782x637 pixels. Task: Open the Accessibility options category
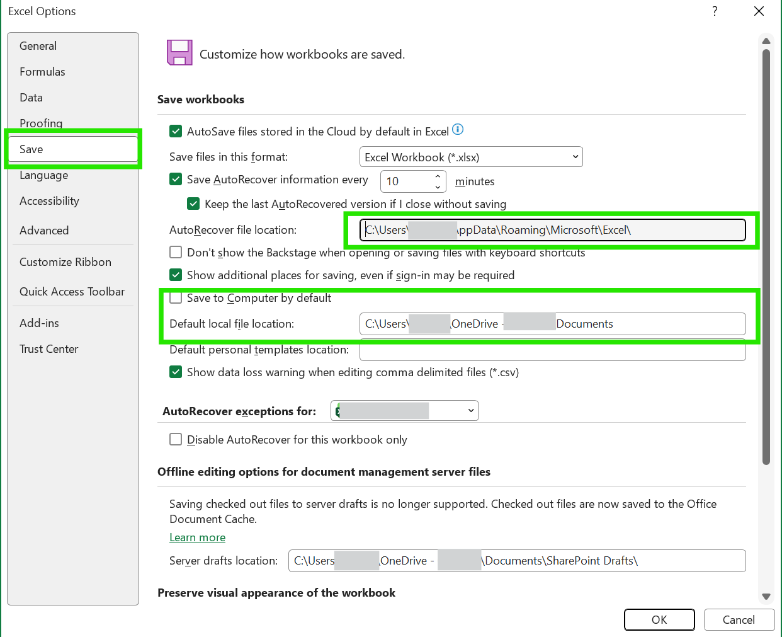(x=73, y=201)
